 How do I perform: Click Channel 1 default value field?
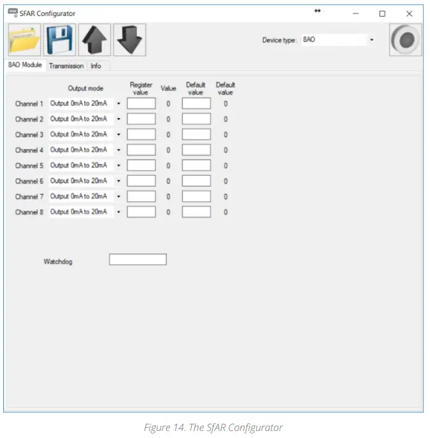tap(196, 103)
